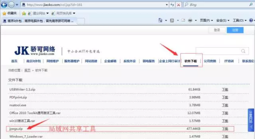Open the 工具(O) menu dropdown

pyautogui.click(x=240, y=20)
